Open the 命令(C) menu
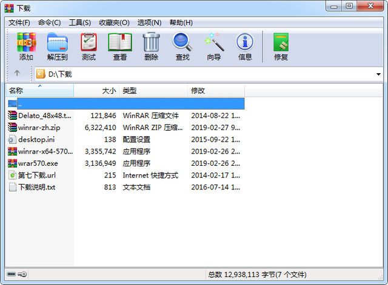 coord(50,23)
